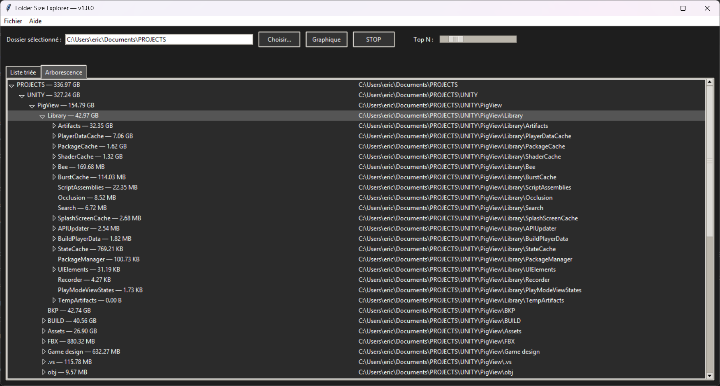Viewport: 720px width, 386px height.
Task: Click the feather app icon in title bar
Action: 8,8
